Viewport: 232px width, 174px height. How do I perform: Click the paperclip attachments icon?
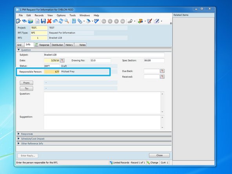(x=80, y=21)
